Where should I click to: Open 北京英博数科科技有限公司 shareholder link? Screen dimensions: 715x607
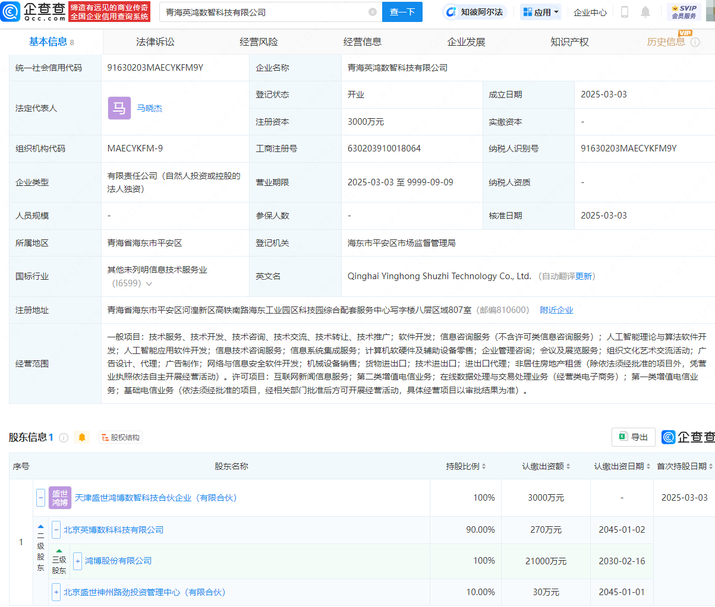114,530
